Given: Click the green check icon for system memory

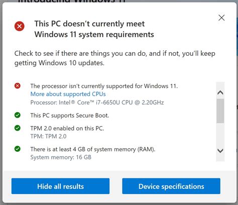Looking at the screenshot, I should (x=18, y=149).
